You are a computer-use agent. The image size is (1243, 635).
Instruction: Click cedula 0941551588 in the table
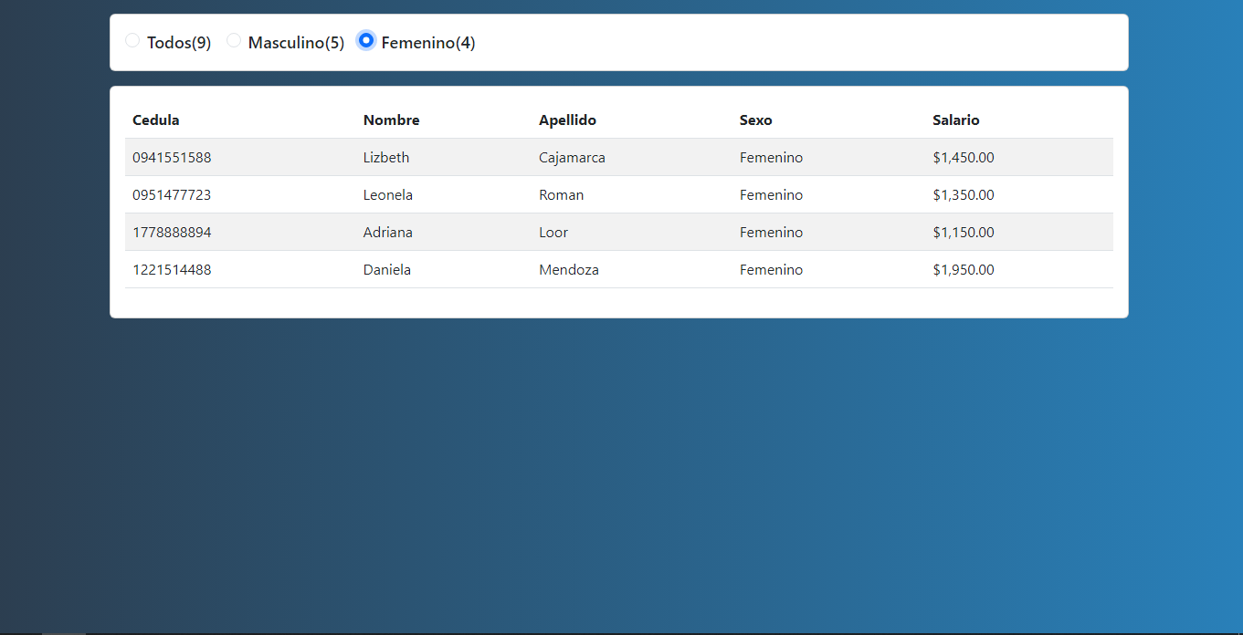click(x=172, y=157)
